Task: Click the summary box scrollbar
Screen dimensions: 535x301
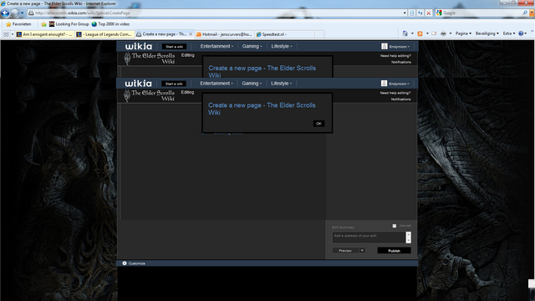Action: 409,237
